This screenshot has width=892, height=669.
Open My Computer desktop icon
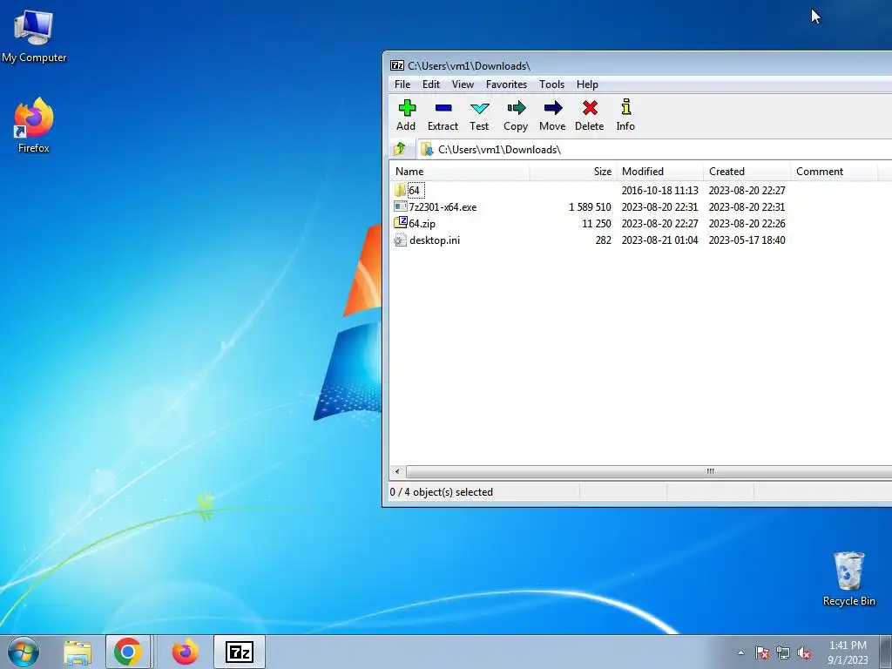click(34, 35)
